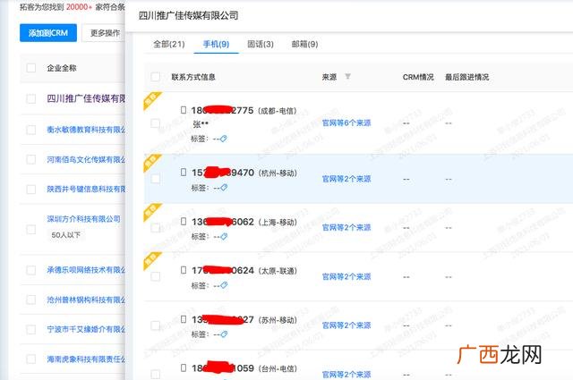Open company 衡水敏德教育科技 in the list
The image size is (573, 380).
tap(86, 130)
